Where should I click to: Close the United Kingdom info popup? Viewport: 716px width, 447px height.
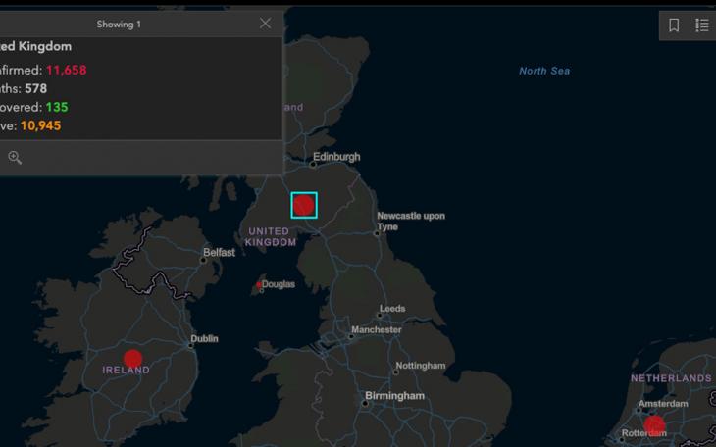pos(265,24)
